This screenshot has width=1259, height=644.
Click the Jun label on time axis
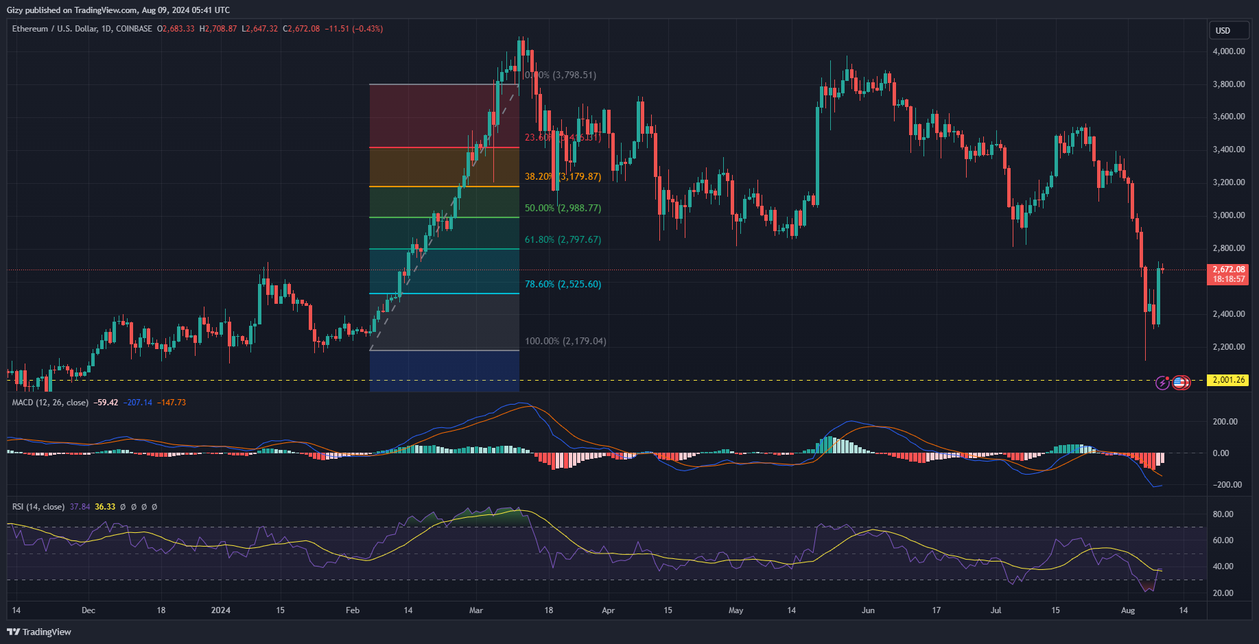click(868, 610)
